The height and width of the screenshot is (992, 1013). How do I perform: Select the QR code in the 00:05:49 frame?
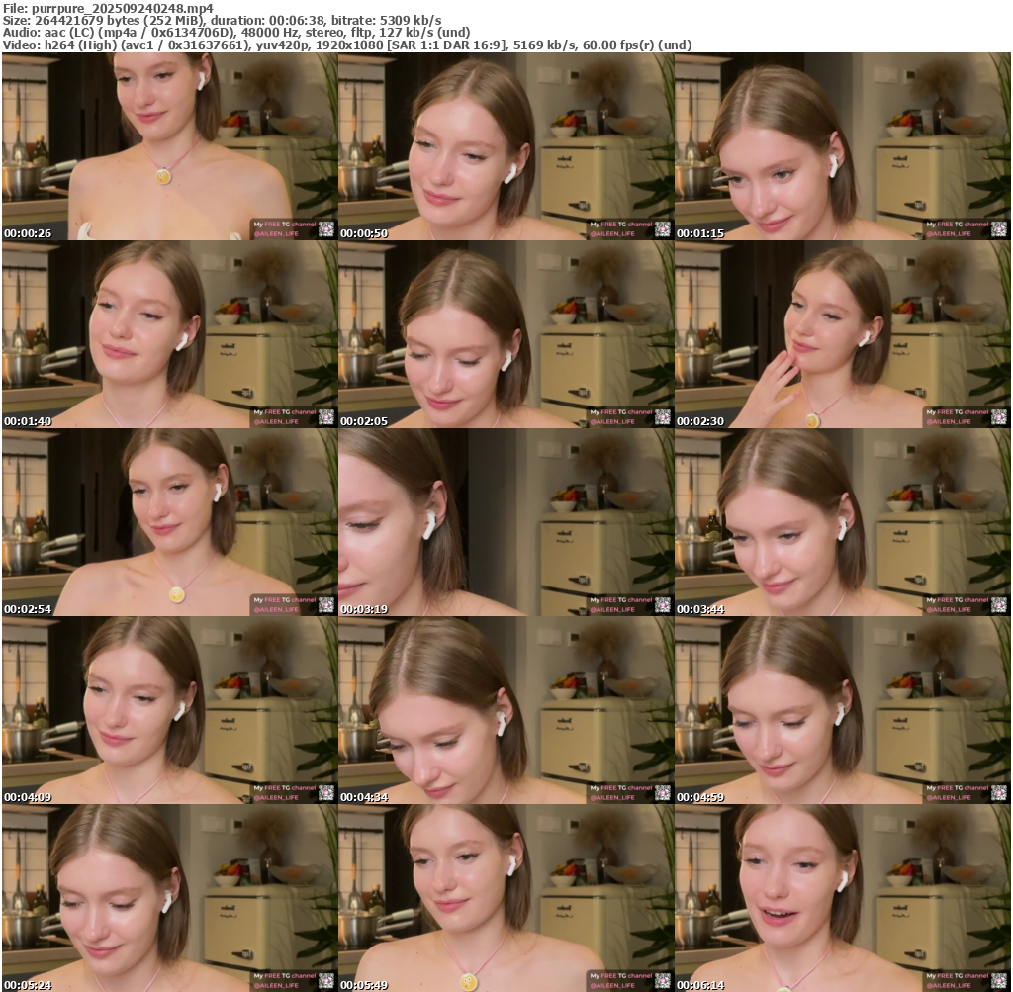[663, 981]
